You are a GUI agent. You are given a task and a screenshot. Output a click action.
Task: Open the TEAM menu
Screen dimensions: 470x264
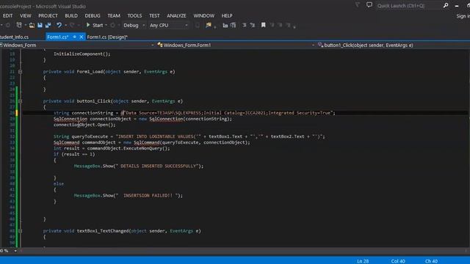(x=114, y=15)
